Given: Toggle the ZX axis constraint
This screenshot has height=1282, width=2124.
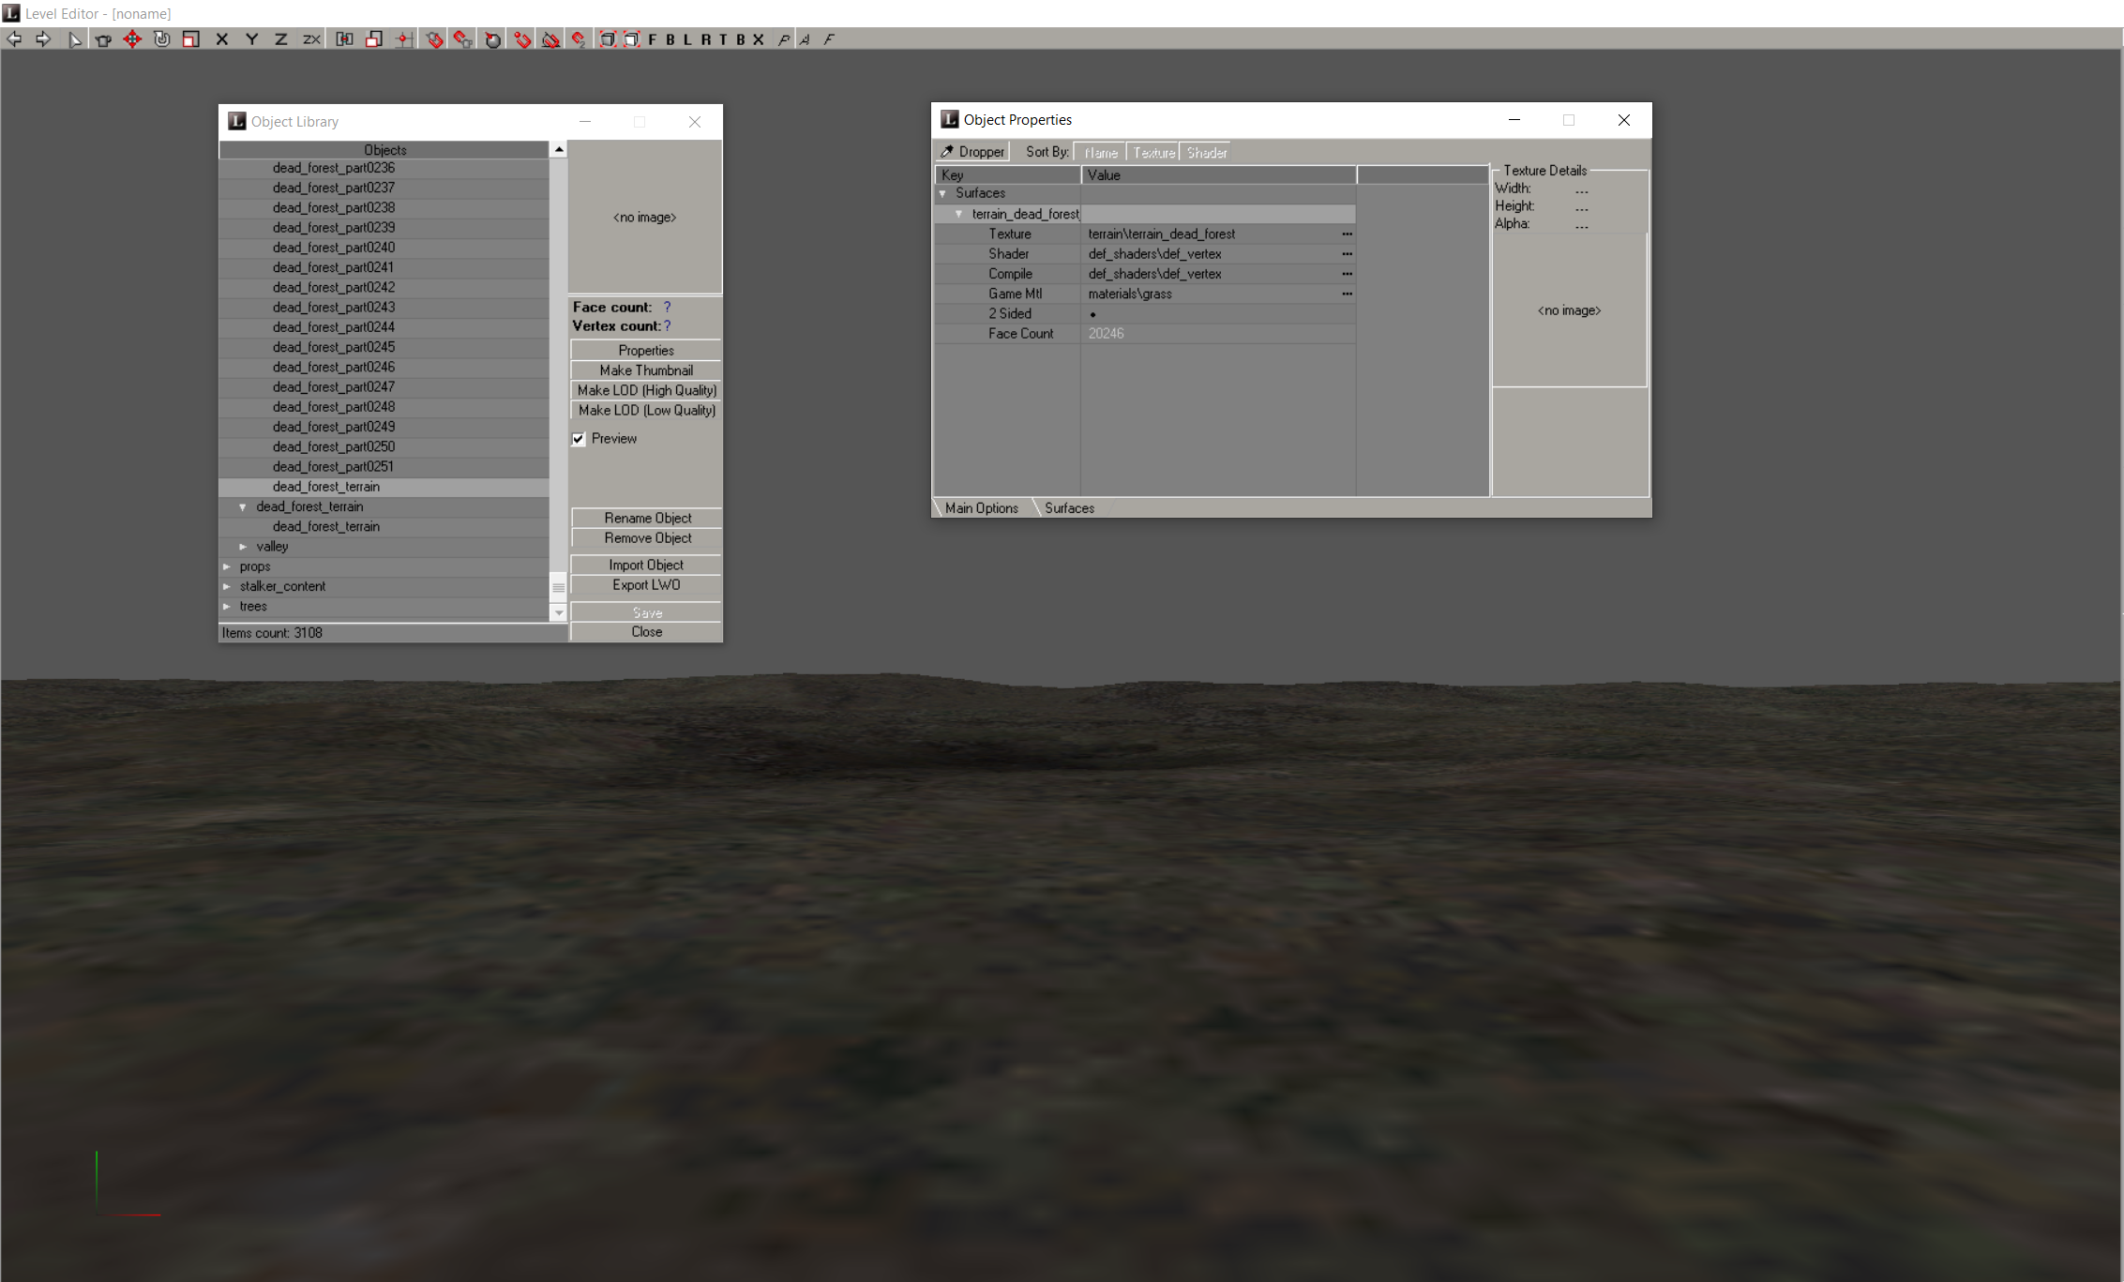Looking at the screenshot, I should tap(311, 39).
